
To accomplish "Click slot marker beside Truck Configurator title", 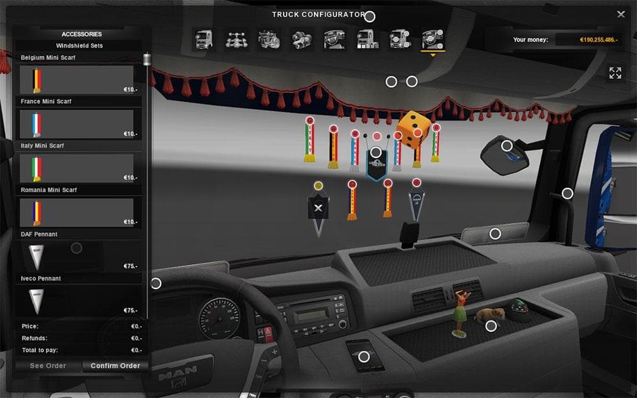I will 369,17.
